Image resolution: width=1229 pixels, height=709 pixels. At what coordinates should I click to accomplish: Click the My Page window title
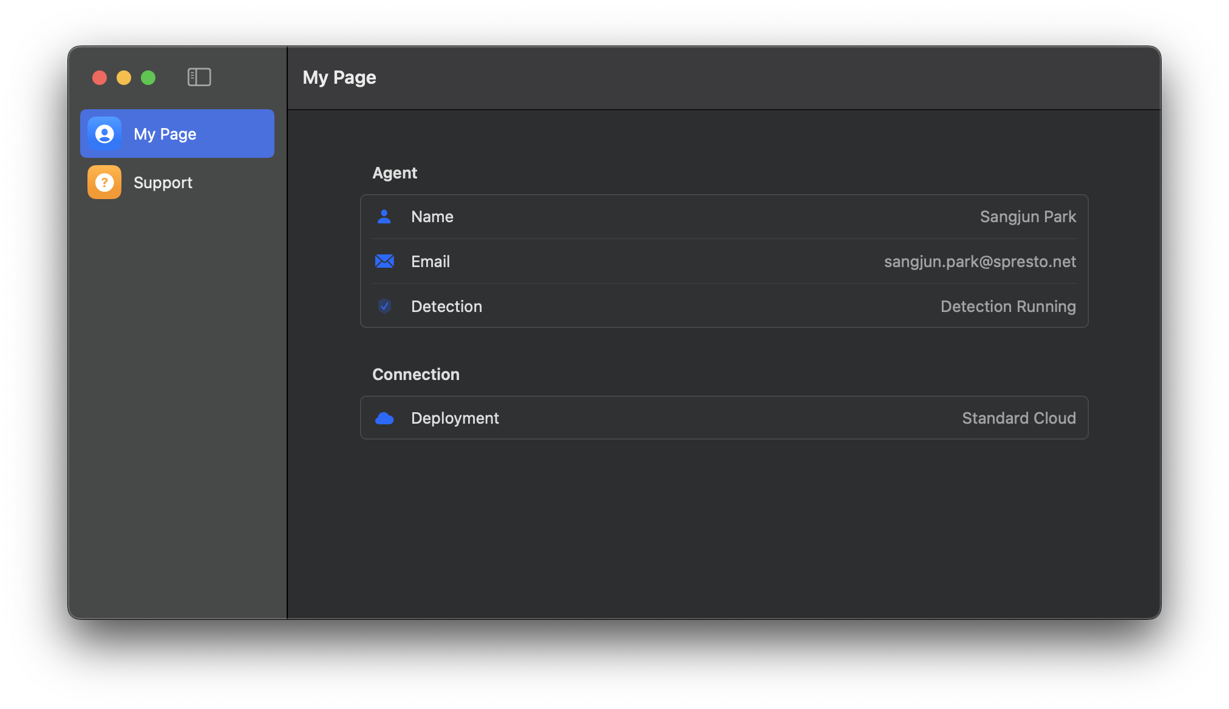click(x=339, y=78)
